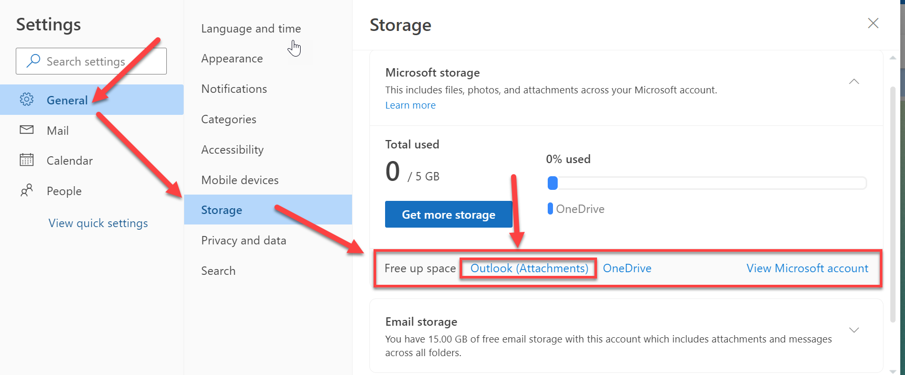
Task: Follow the Learn more link
Action: (x=410, y=105)
